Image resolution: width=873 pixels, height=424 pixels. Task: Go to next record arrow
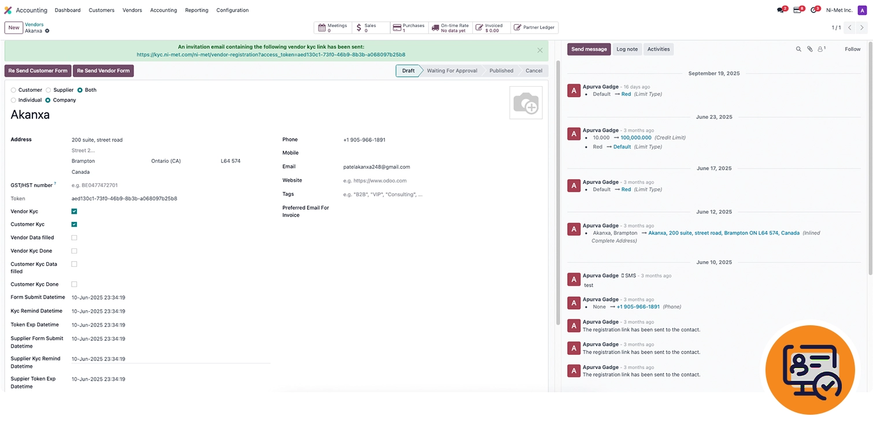click(862, 28)
